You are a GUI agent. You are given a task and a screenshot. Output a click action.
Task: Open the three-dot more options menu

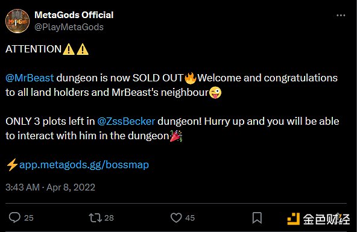point(341,15)
